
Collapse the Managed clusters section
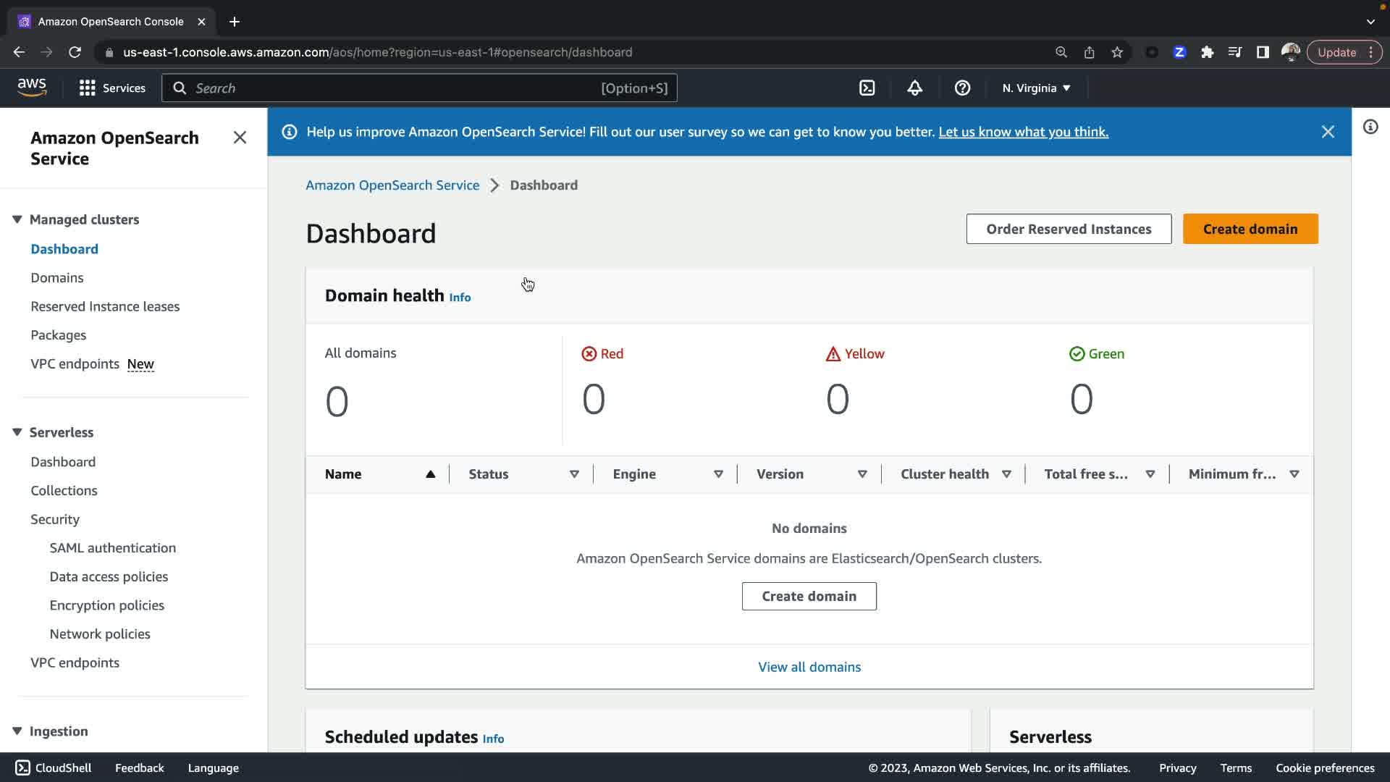(17, 219)
